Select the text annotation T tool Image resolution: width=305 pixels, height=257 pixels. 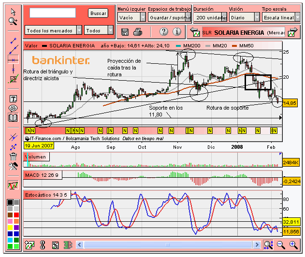13,99
